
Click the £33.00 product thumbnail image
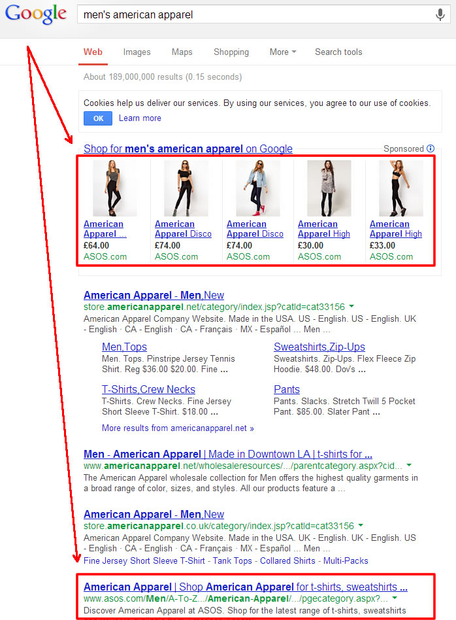[x=400, y=188]
